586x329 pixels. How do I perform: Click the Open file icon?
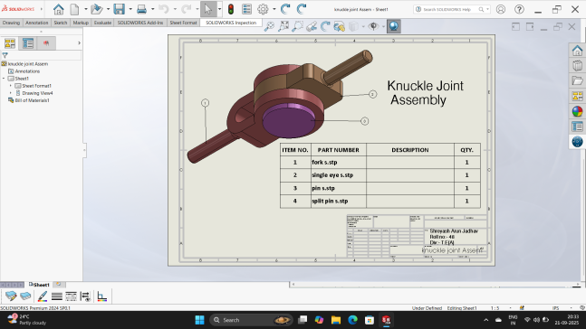click(x=97, y=9)
